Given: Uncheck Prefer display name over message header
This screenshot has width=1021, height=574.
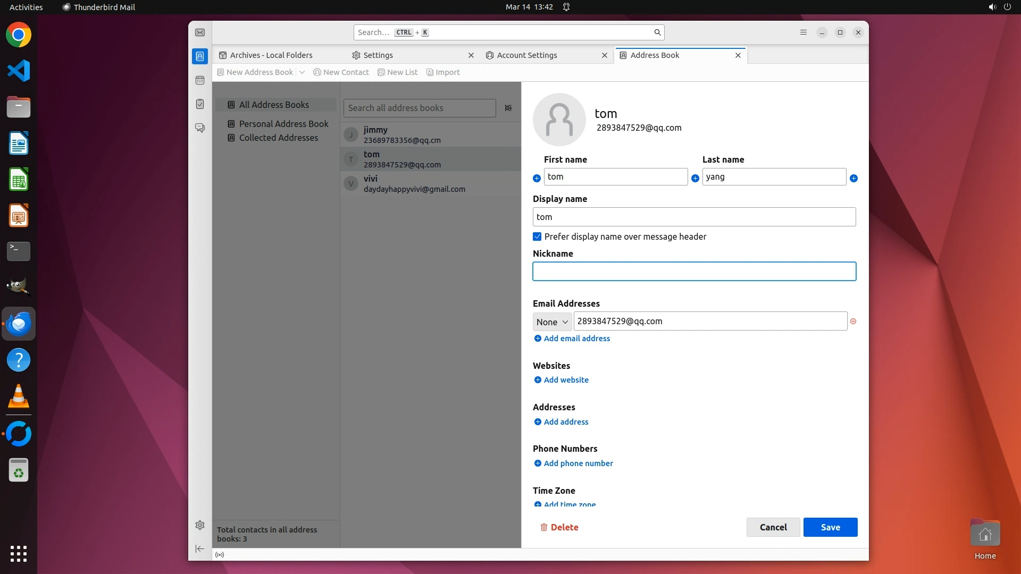Looking at the screenshot, I should tap(537, 237).
